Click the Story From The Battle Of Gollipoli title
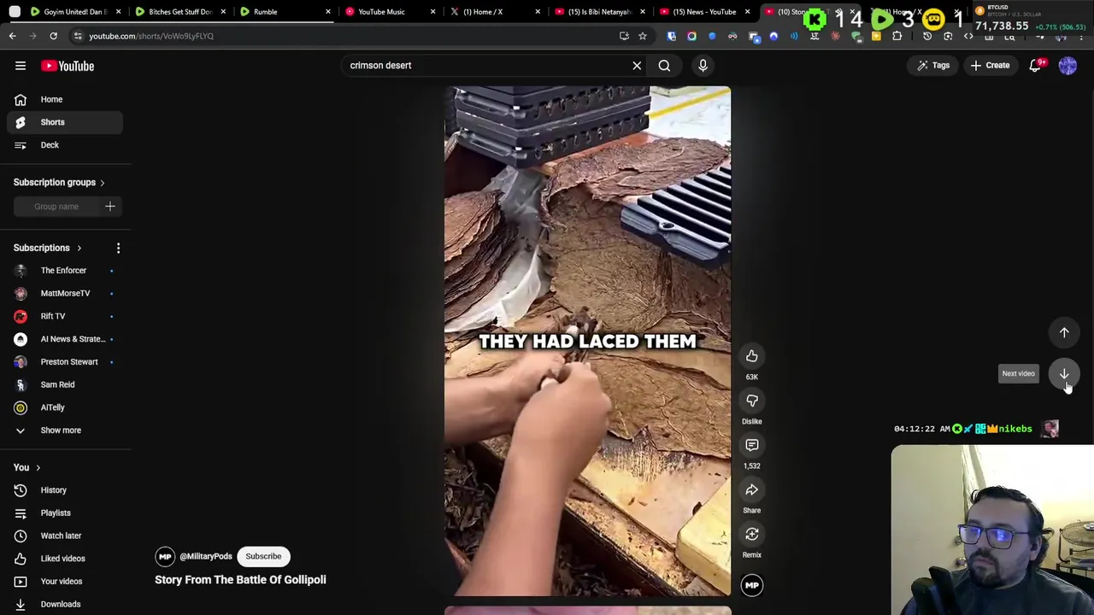This screenshot has height=615, width=1094. click(240, 580)
